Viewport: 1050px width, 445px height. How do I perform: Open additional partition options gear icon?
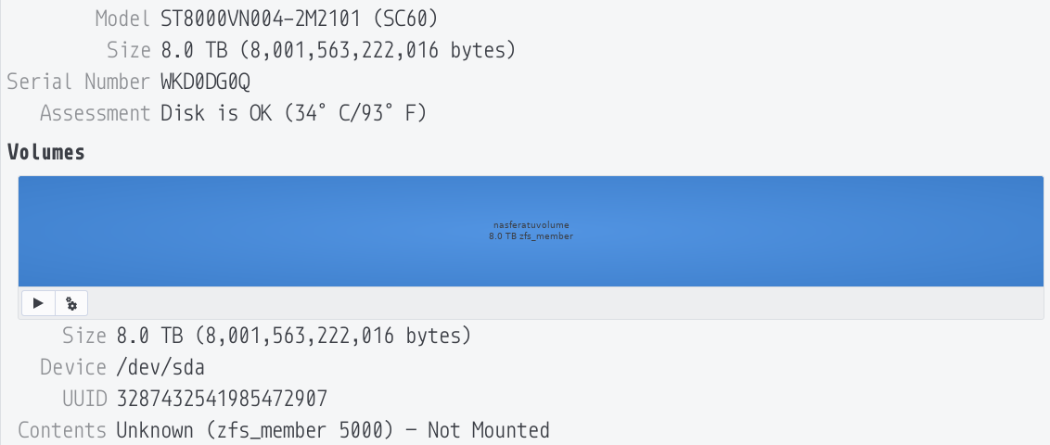coord(71,303)
